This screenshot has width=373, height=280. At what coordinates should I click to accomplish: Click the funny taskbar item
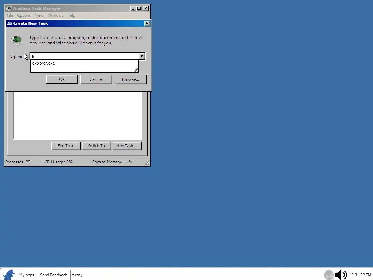coord(77,275)
